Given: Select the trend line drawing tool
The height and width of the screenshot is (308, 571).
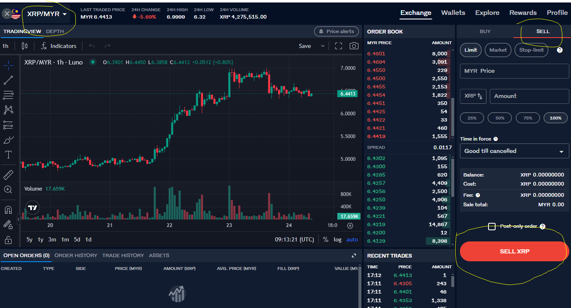Looking at the screenshot, I should (8, 80).
